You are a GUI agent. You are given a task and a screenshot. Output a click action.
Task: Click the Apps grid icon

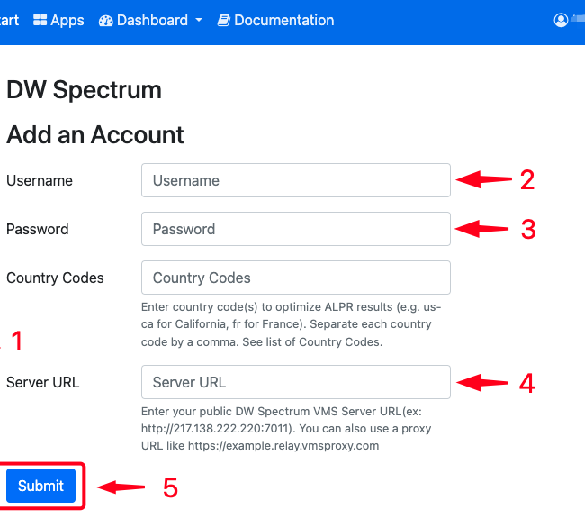point(40,20)
